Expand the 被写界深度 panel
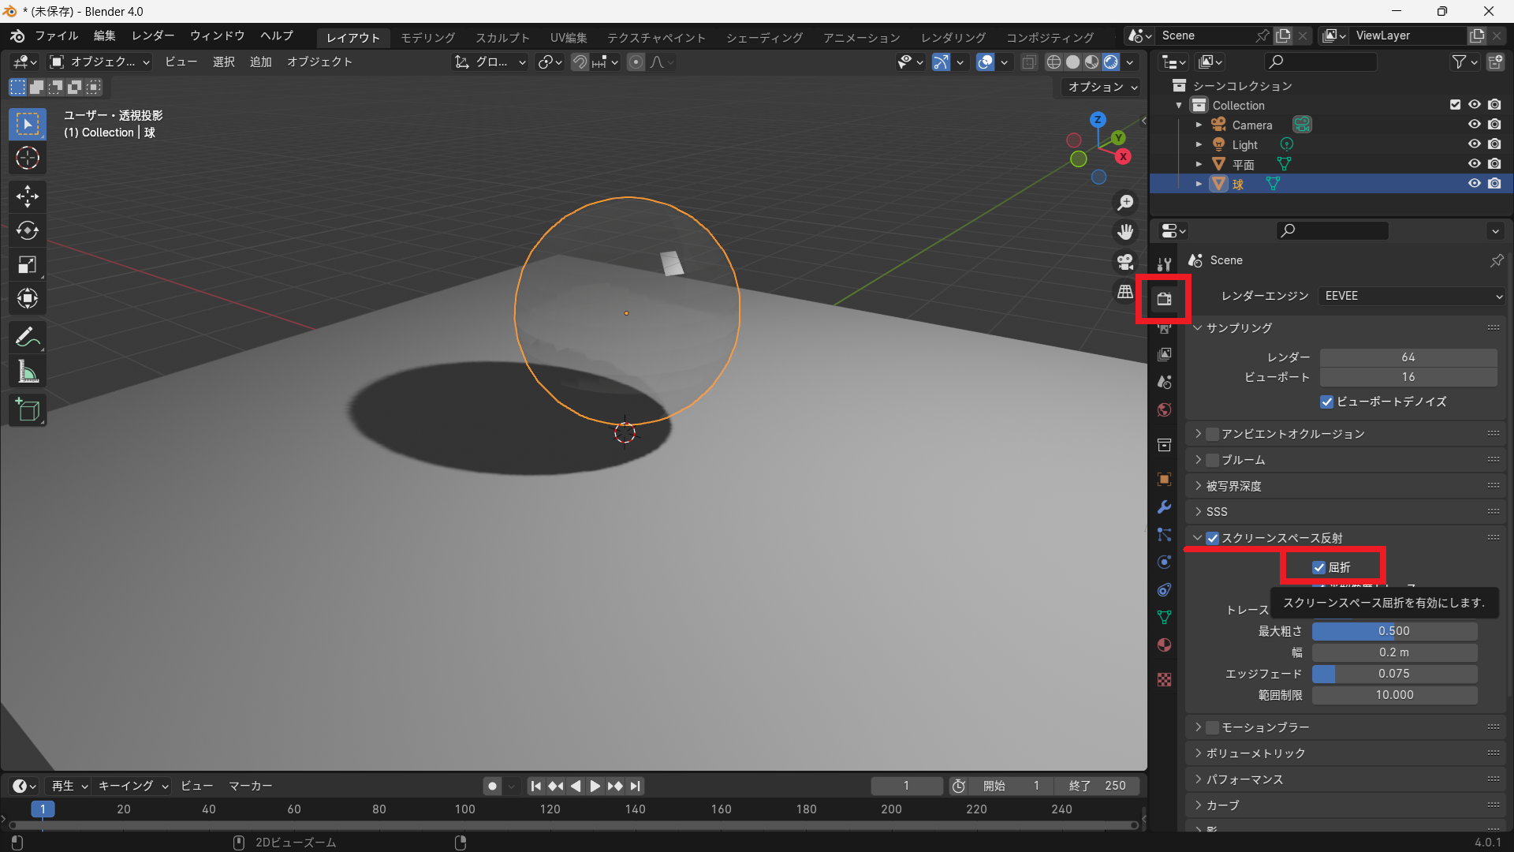 pyautogui.click(x=1234, y=486)
